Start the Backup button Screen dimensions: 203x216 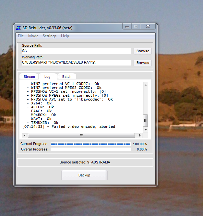click(84, 175)
